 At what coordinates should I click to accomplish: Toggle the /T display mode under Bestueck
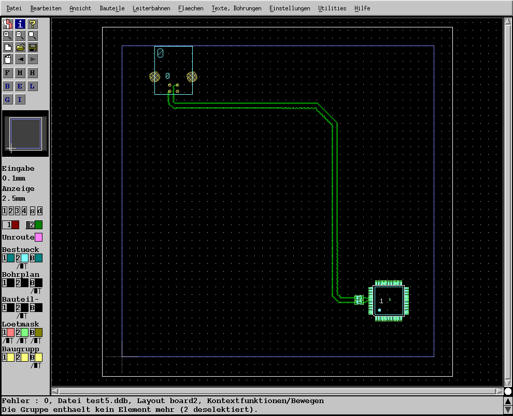[22, 266]
